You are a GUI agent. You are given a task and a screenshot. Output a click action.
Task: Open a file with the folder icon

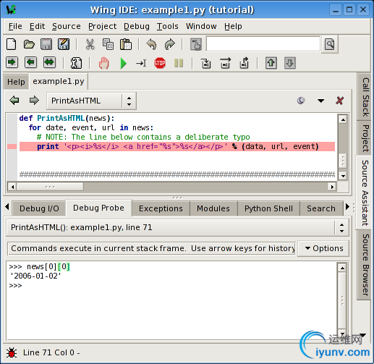29,44
